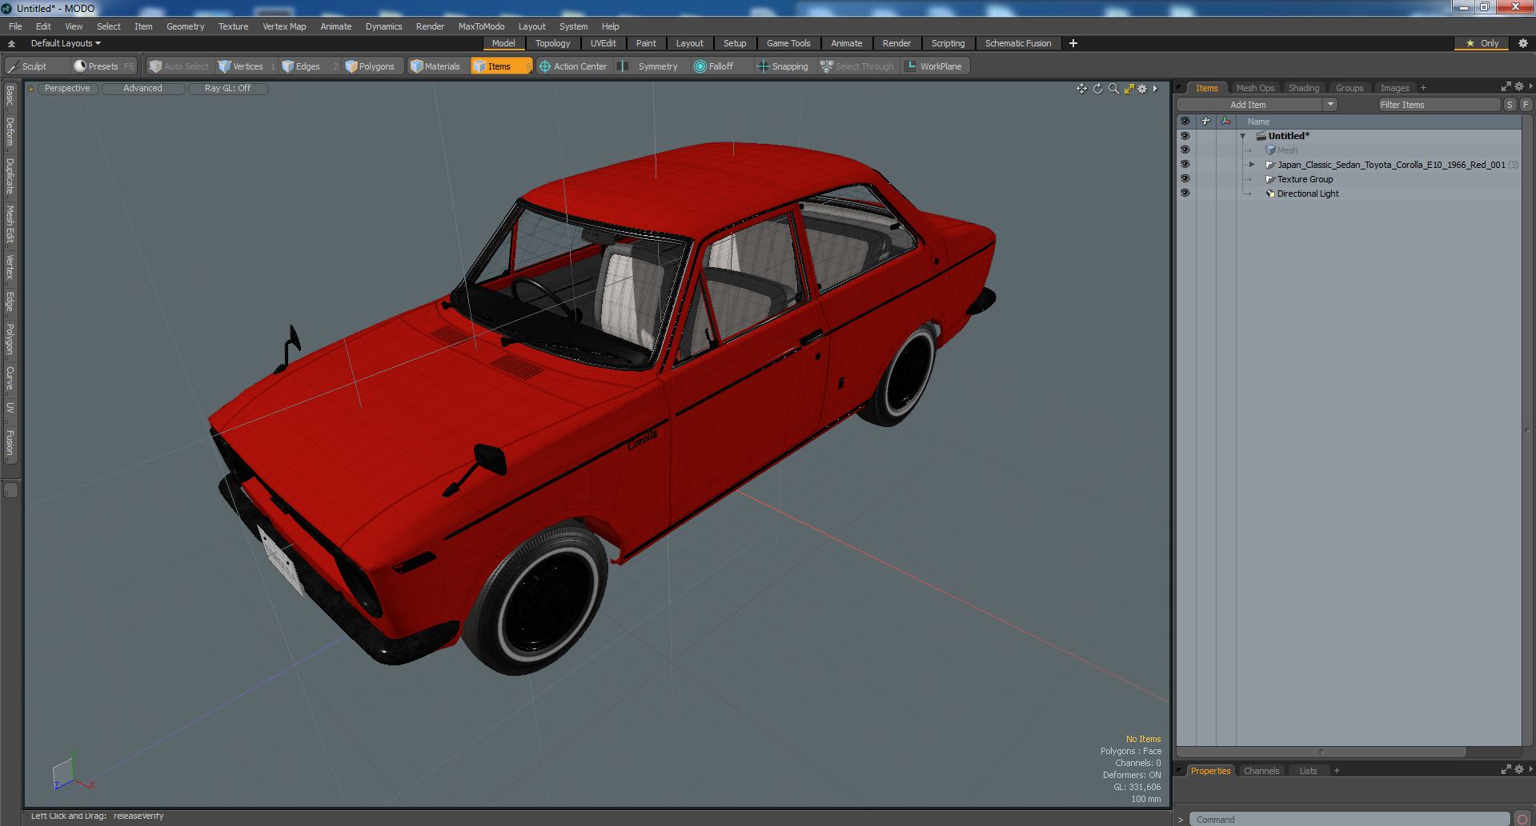Open the Perspective view type dropdown
This screenshot has width=1536, height=826.
coord(67,89)
